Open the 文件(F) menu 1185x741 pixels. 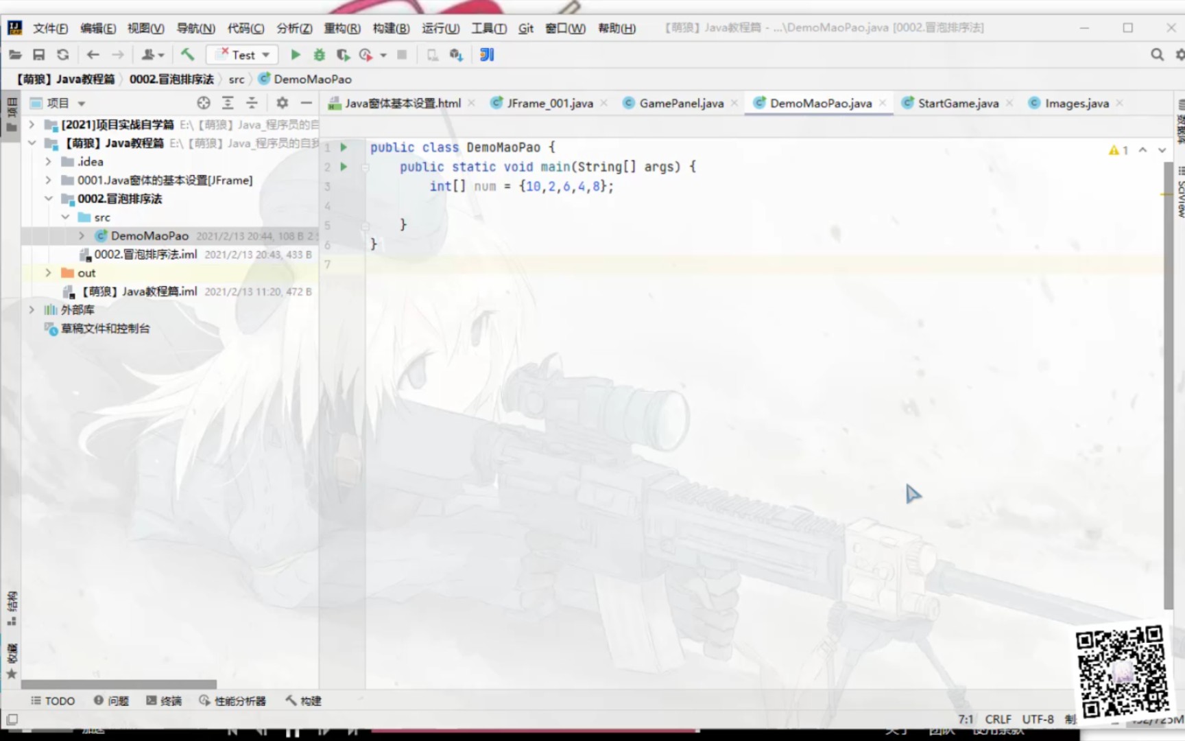click(x=51, y=28)
